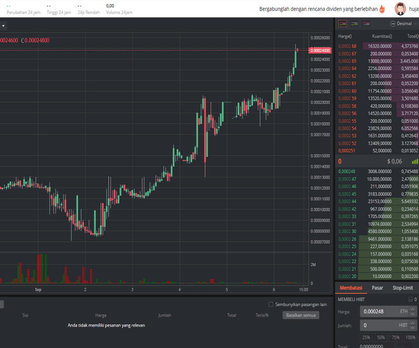
Task: Click the Kuantitas() column header
Action: (x=382, y=36)
